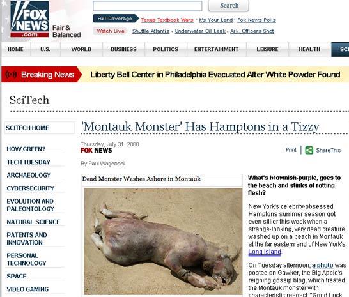Click the Montauk monster photo
Viewport: 349px width, 297px height.
coord(163,241)
